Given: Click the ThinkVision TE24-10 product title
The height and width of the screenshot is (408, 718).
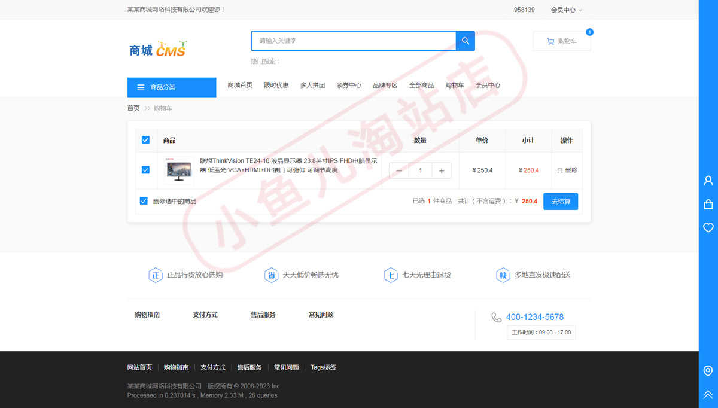Looking at the screenshot, I should [289, 166].
